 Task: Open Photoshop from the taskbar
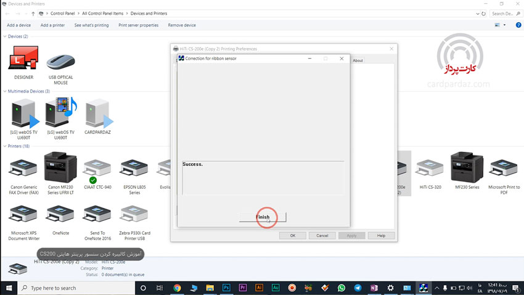pyautogui.click(x=226, y=288)
